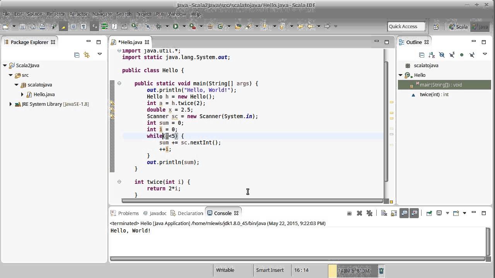495x278 pixels.
Task: Open the Window menu
Action: pos(177,14)
